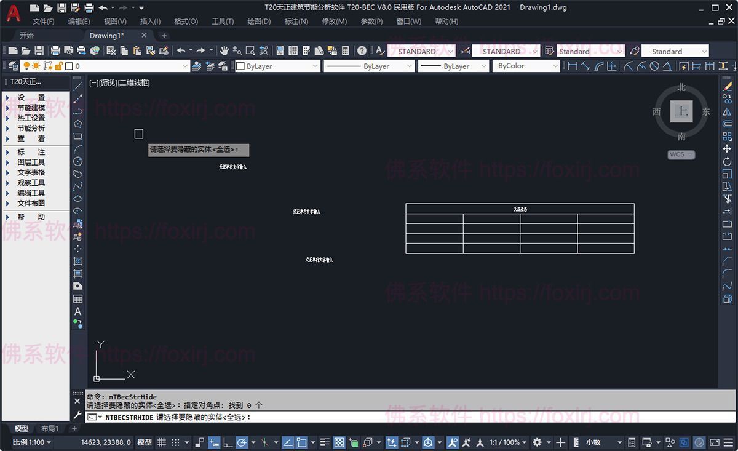Open the ByLayer color dropdown
Image resolution: width=738 pixels, height=451 pixels.
(x=278, y=66)
